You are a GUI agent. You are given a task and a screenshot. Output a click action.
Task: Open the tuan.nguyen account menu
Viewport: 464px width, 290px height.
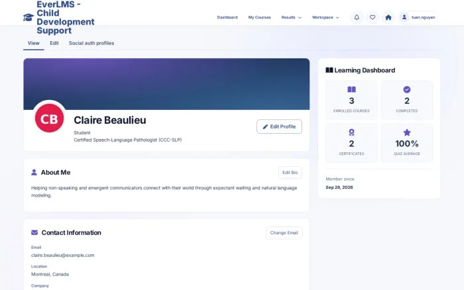tap(418, 17)
